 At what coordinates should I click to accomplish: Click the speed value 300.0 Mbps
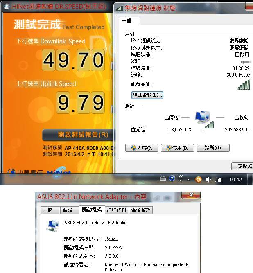click(x=238, y=75)
